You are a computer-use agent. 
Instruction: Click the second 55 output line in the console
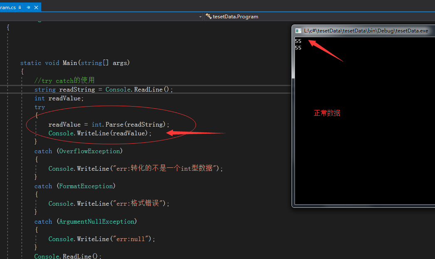point(298,48)
